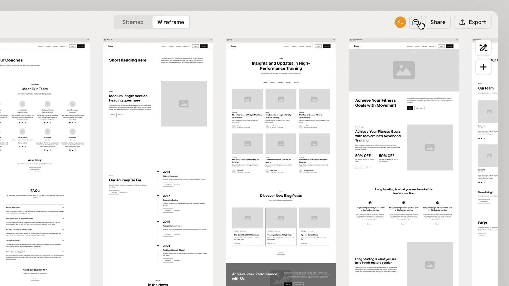
Task: Select the Endurance blog filter
Action: (x=280, y=82)
